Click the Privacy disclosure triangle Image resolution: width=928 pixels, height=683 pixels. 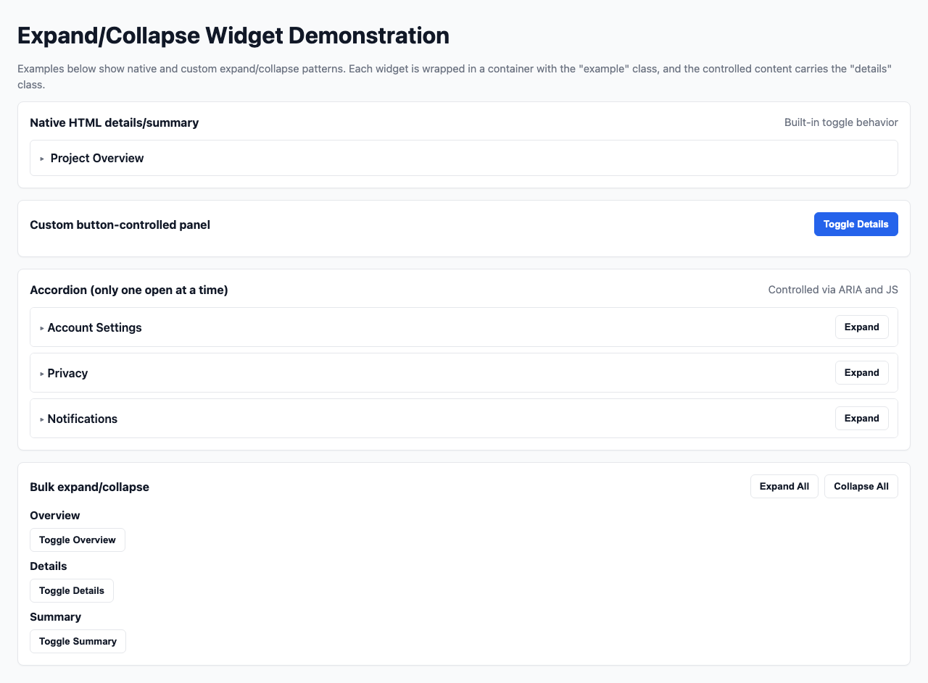tap(41, 373)
